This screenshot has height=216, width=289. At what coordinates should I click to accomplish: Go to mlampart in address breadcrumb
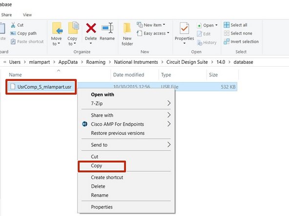click(40, 62)
